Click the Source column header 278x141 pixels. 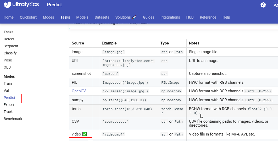78,43
